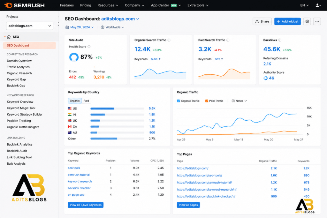The height and width of the screenshot is (218, 327).
Task: Click up arrow beside 5.6K organic keywords
Action: 160,59
